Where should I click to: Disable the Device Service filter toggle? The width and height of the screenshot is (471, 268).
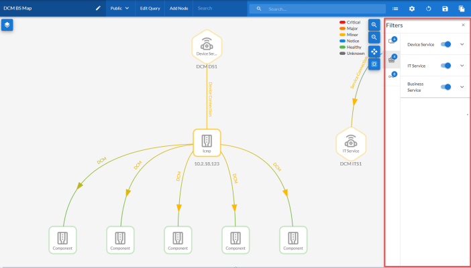[446, 44]
